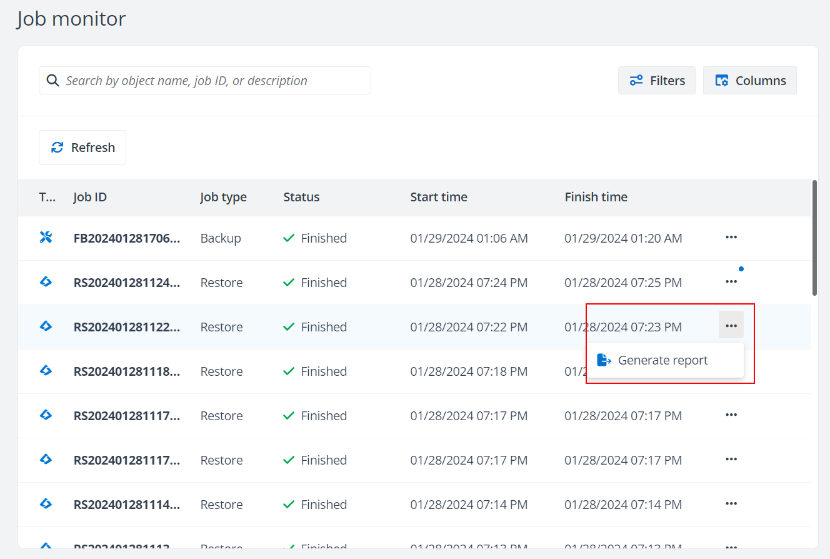Select Generate report from the context menu
The width and height of the screenshot is (830, 559).
pyautogui.click(x=662, y=360)
